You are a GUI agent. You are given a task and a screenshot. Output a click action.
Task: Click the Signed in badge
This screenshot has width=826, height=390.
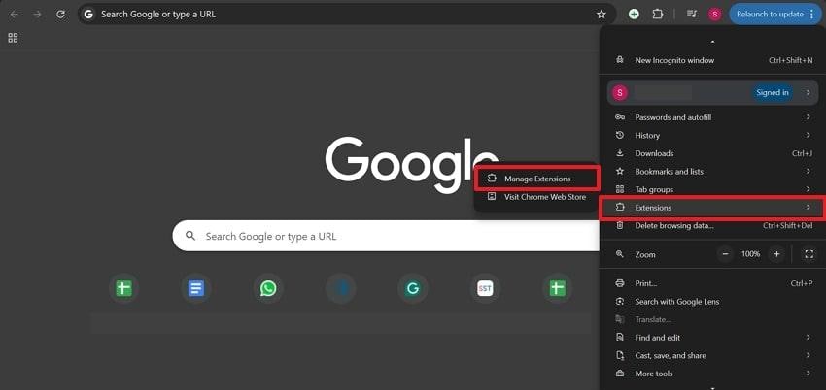point(773,92)
